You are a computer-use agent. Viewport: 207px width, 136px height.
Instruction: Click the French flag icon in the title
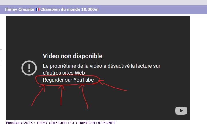37,10
